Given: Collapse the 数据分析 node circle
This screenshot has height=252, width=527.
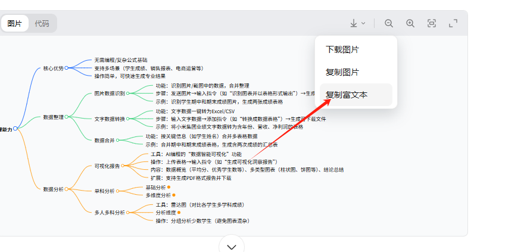Looking at the screenshot, I should pos(67,189).
